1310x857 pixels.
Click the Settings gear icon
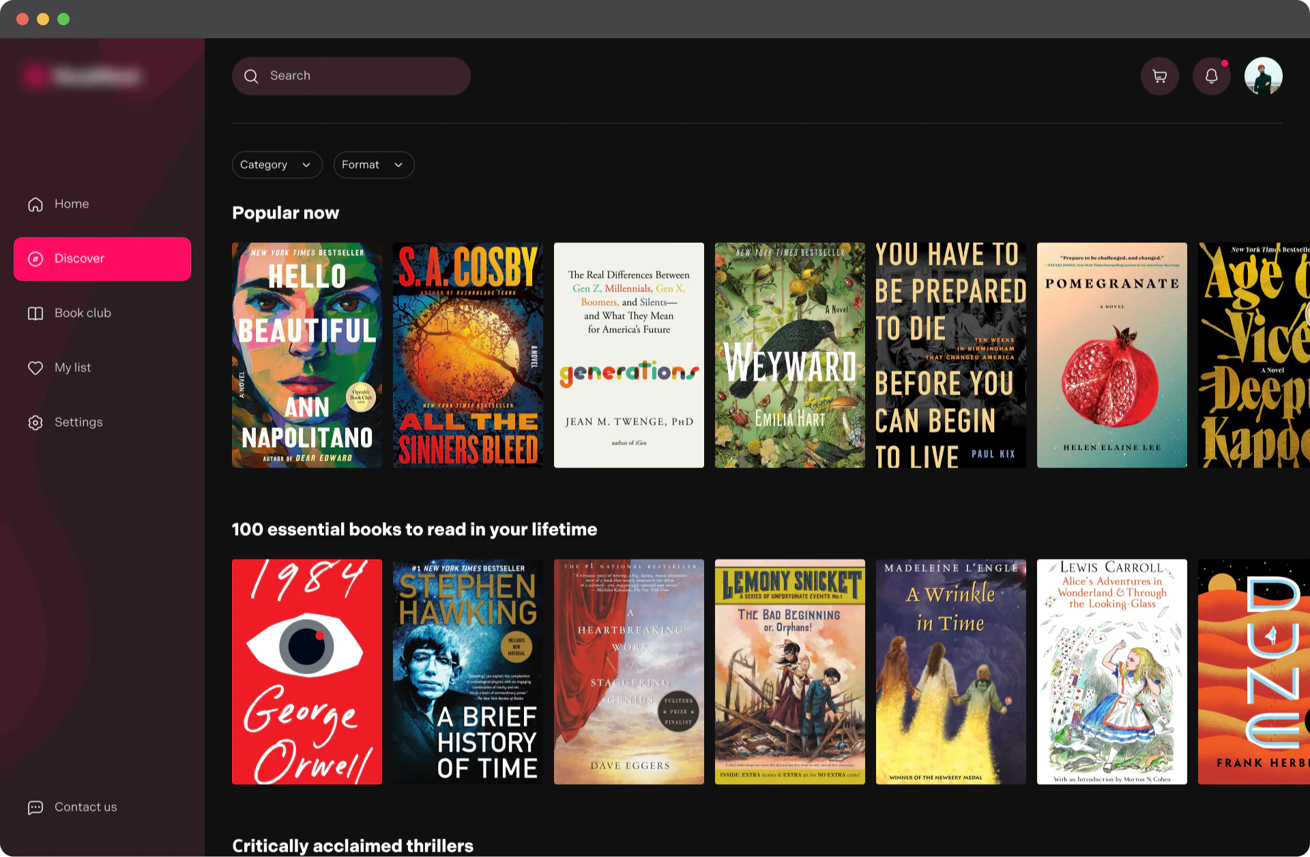35,422
